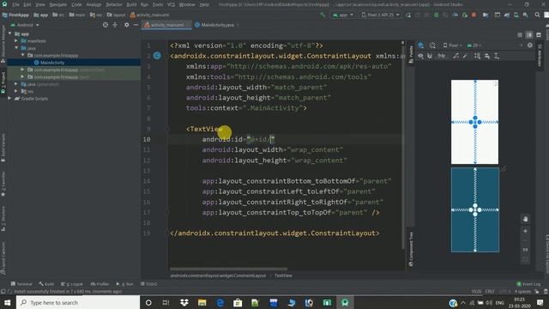Click the TextView breadcrumb below editor
This screenshot has height=309, width=549.
283,276
